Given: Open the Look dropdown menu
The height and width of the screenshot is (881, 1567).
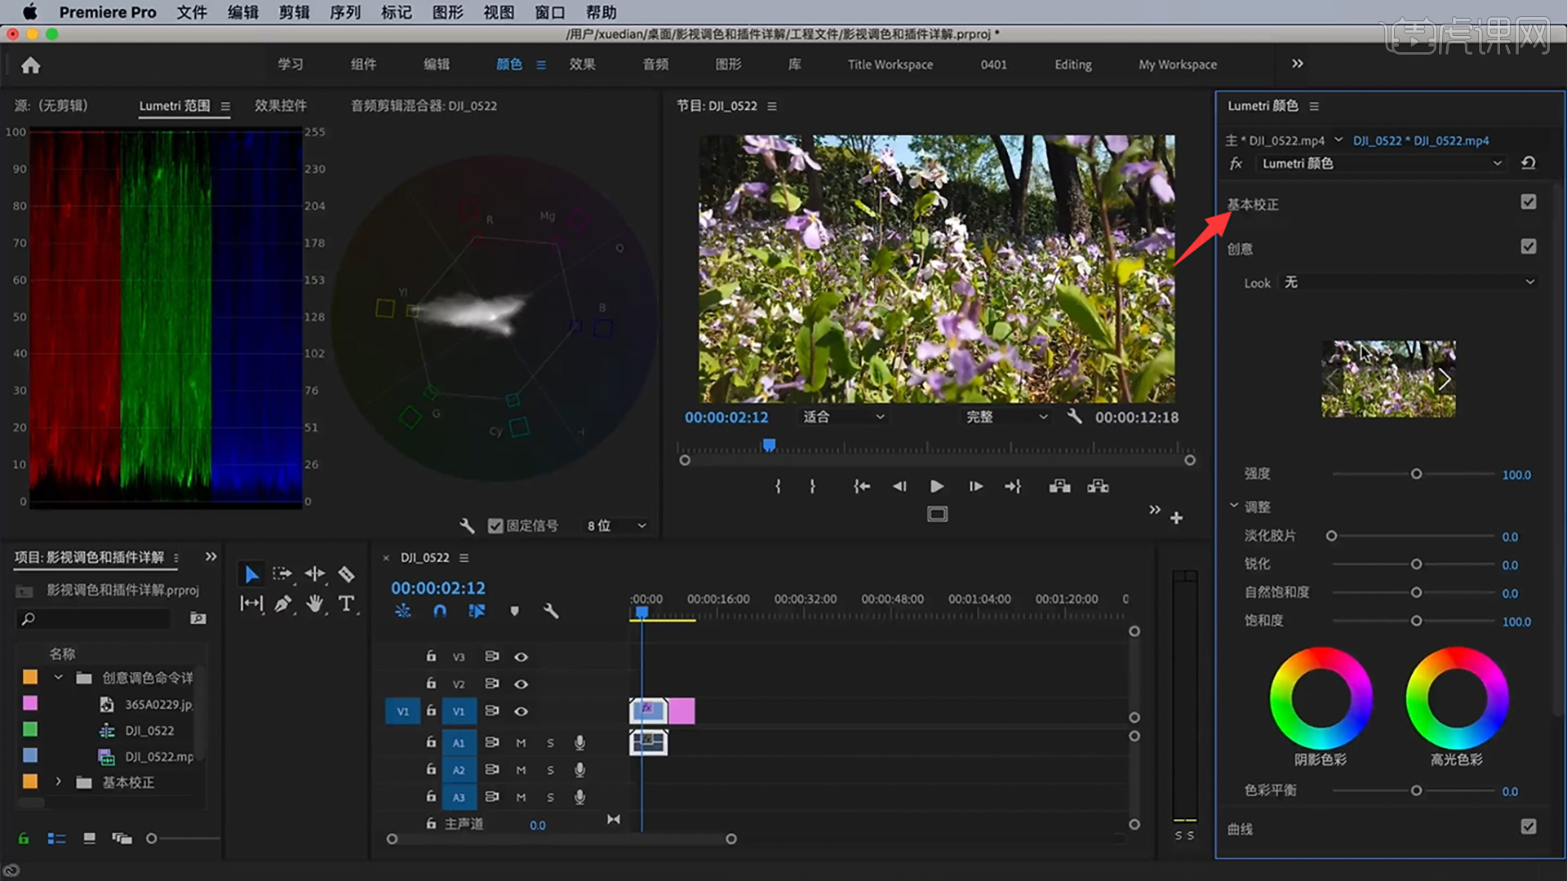Looking at the screenshot, I should (x=1409, y=282).
